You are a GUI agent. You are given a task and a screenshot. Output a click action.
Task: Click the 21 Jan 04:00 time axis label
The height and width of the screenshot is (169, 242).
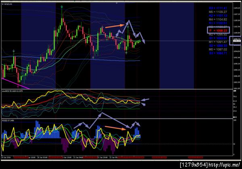(x=78, y=158)
